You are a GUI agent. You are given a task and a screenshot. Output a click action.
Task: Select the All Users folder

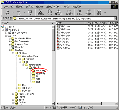click(x=23, y=53)
